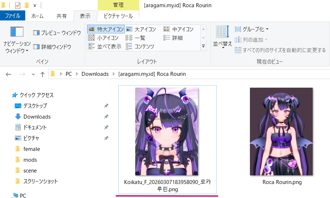Screen dimensions: 330x198
Task: Toggle the Preview Window (プレビューウィンドウ) pane
Action: pos(57,33)
